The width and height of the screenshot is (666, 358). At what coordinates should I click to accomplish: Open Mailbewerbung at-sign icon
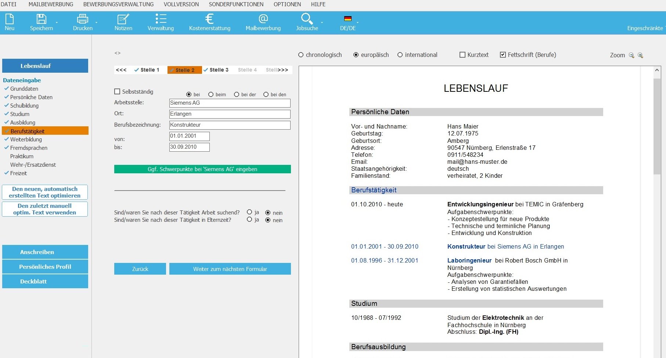(x=263, y=19)
